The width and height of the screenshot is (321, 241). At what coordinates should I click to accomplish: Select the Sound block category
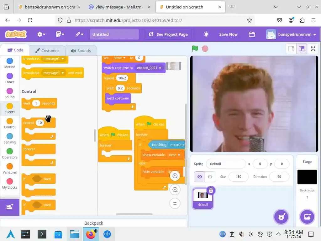click(10, 93)
